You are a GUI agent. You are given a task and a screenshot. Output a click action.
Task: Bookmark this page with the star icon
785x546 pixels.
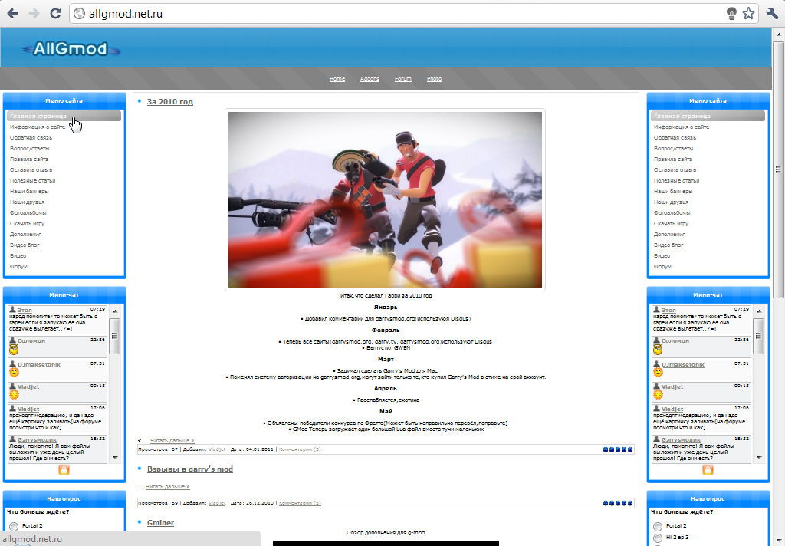click(x=748, y=14)
